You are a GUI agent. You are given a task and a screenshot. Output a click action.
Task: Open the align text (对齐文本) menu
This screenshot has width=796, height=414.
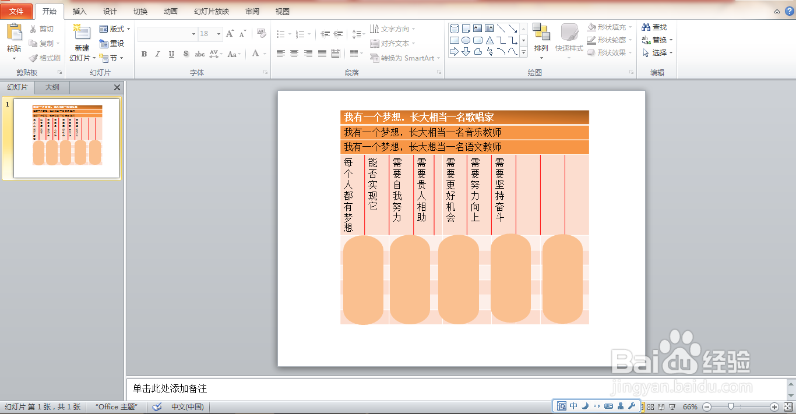click(393, 44)
